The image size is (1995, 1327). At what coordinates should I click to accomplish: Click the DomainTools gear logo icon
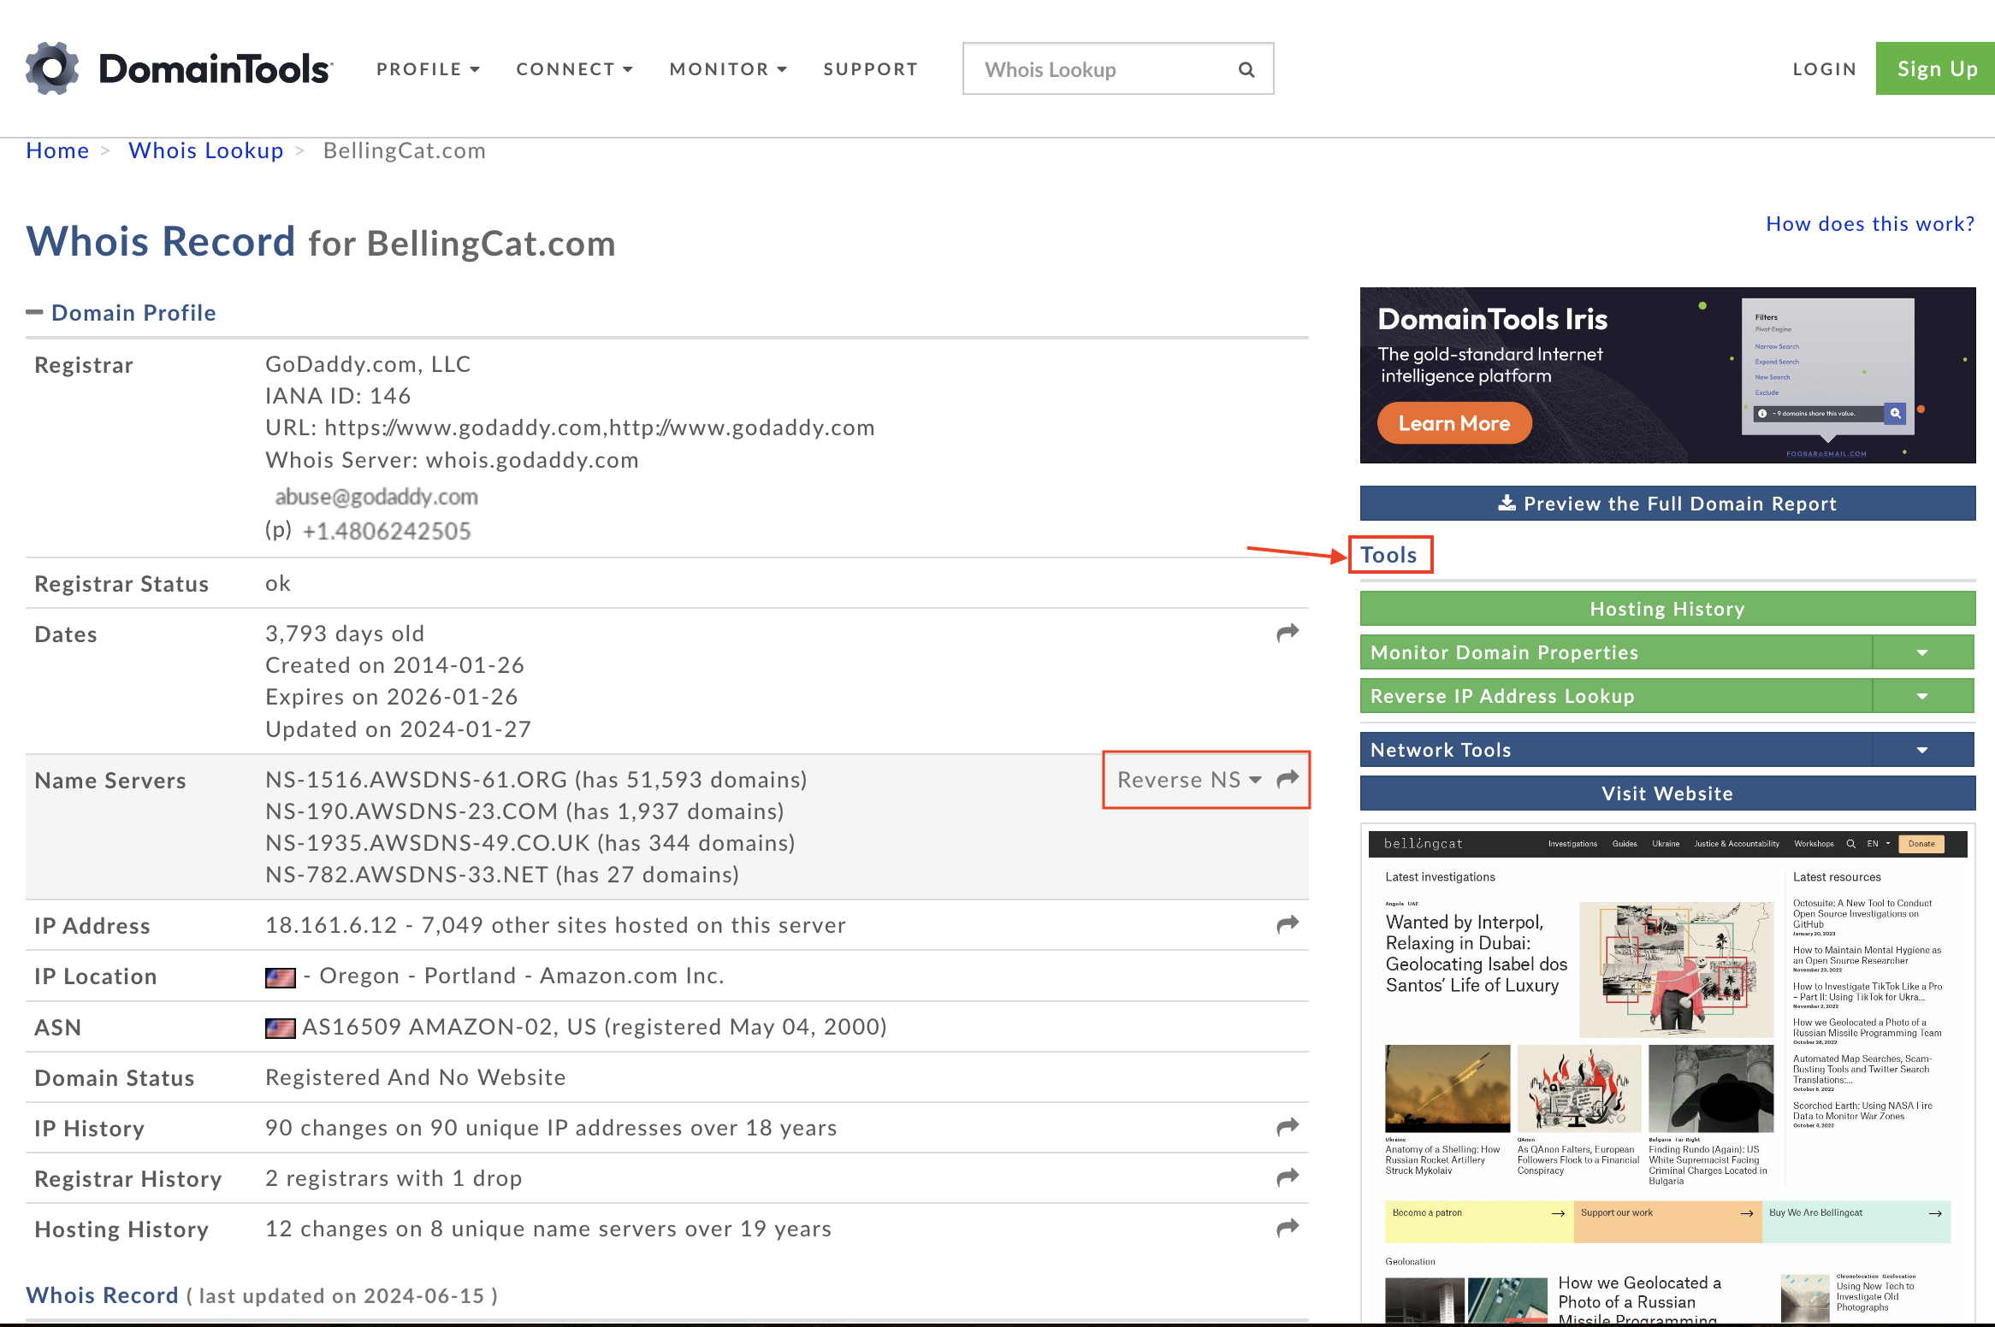point(52,68)
